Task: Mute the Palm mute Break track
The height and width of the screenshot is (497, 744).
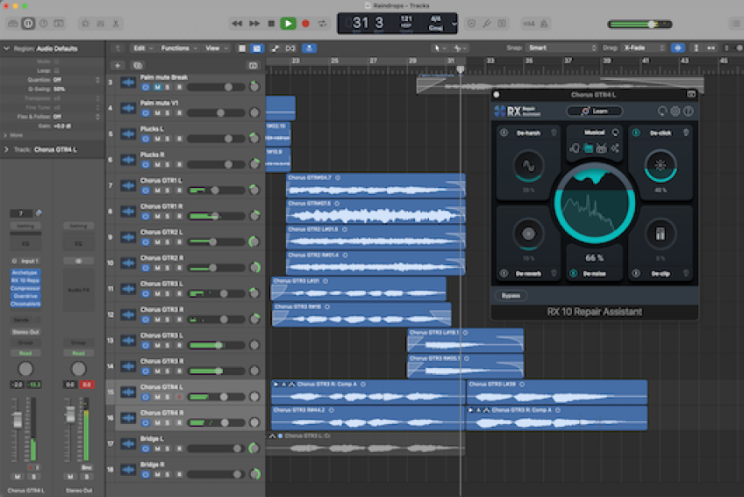Action: click(x=157, y=87)
